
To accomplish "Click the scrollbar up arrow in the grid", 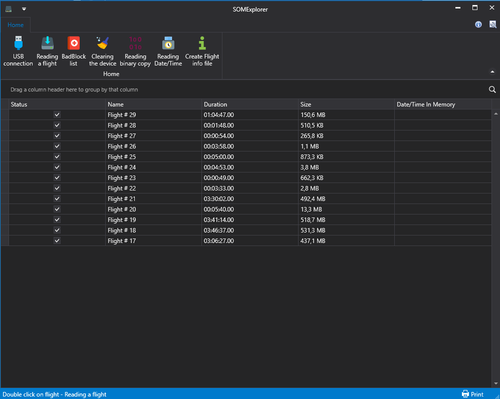I will click(x=496, y=114).
